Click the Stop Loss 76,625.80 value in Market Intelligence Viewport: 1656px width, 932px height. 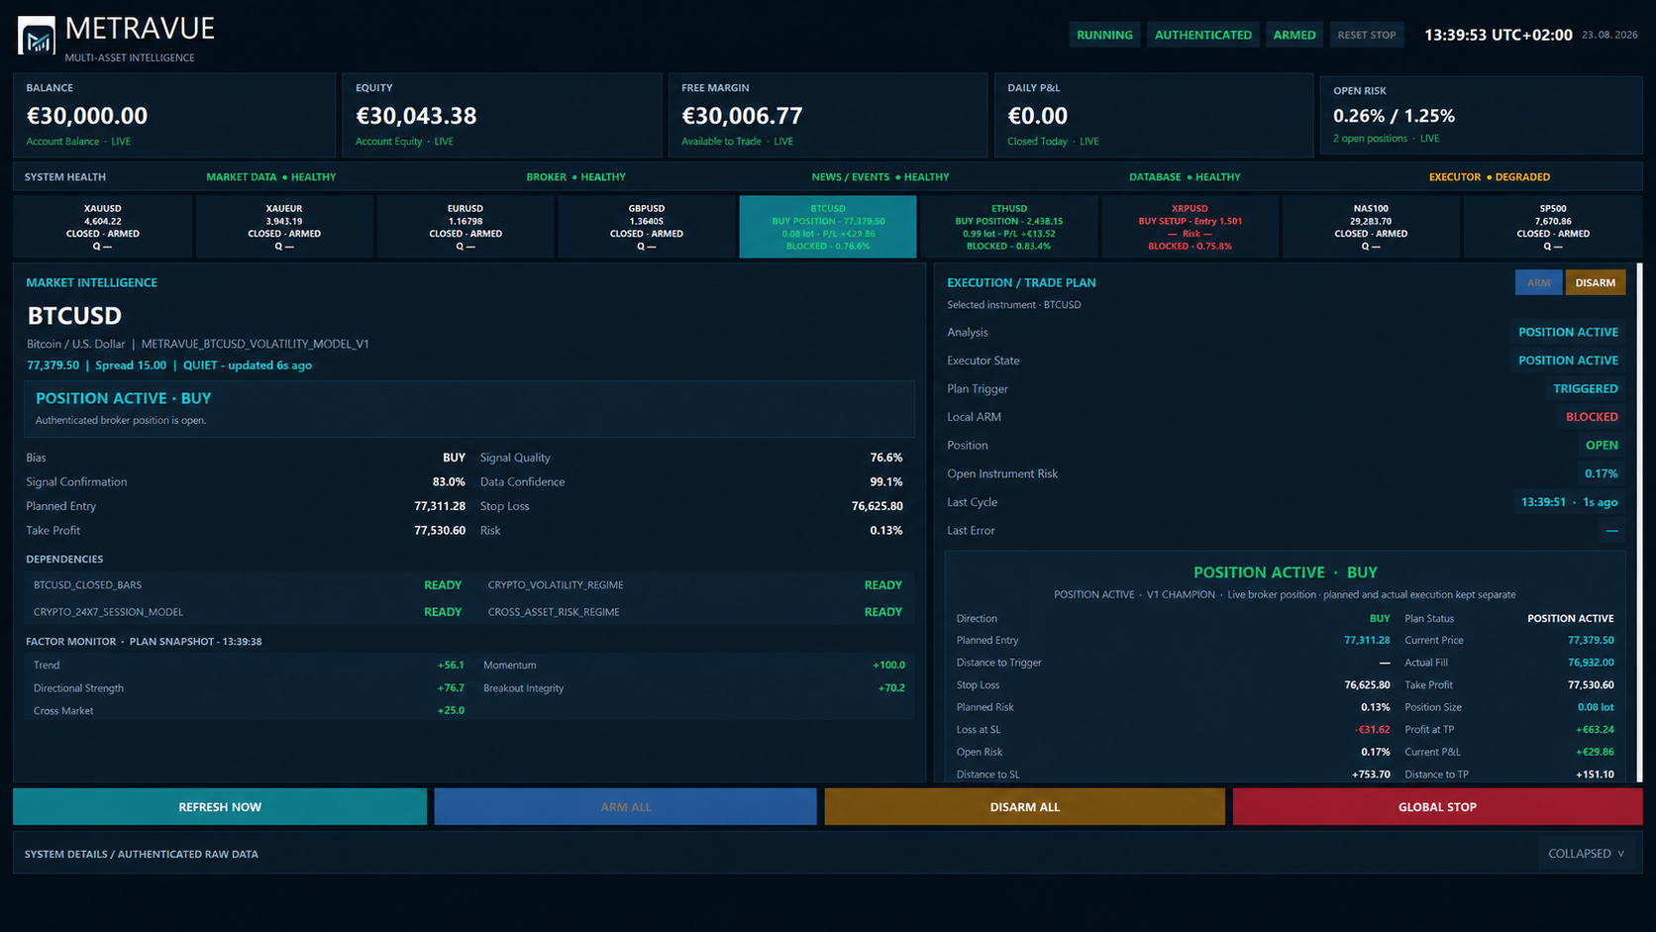[x=878, y=506]
